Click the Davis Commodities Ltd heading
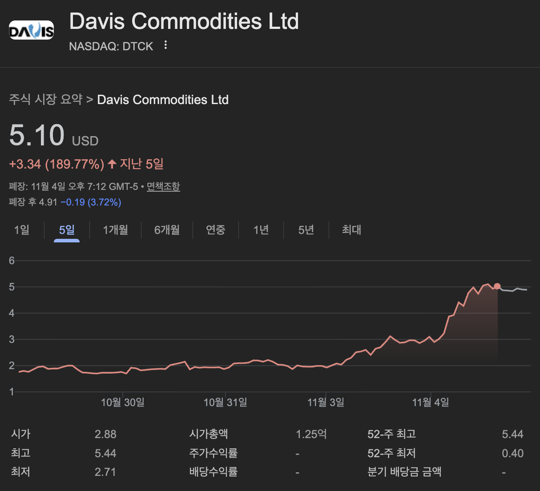The image size is (540, 491). [x=184, y=21]
